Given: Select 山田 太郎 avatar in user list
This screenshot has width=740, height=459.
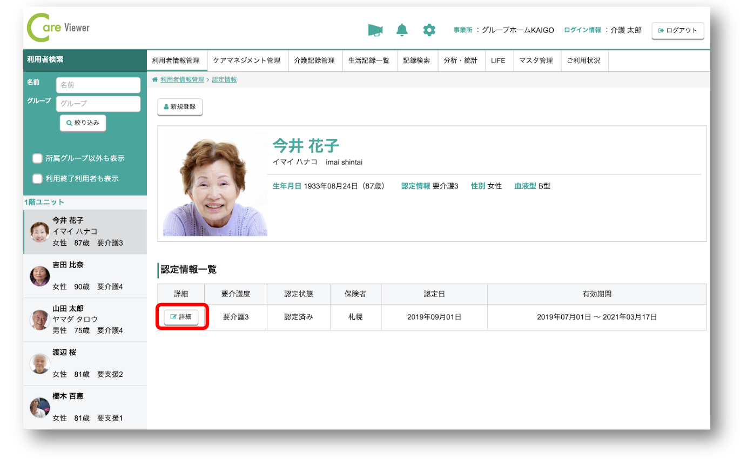Looking at the screenshot, I should (39, 320).
